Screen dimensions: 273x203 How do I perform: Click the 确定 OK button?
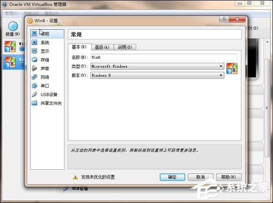tap(172, 177)
